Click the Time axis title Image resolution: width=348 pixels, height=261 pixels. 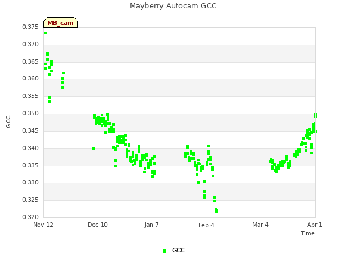[308, 233]
